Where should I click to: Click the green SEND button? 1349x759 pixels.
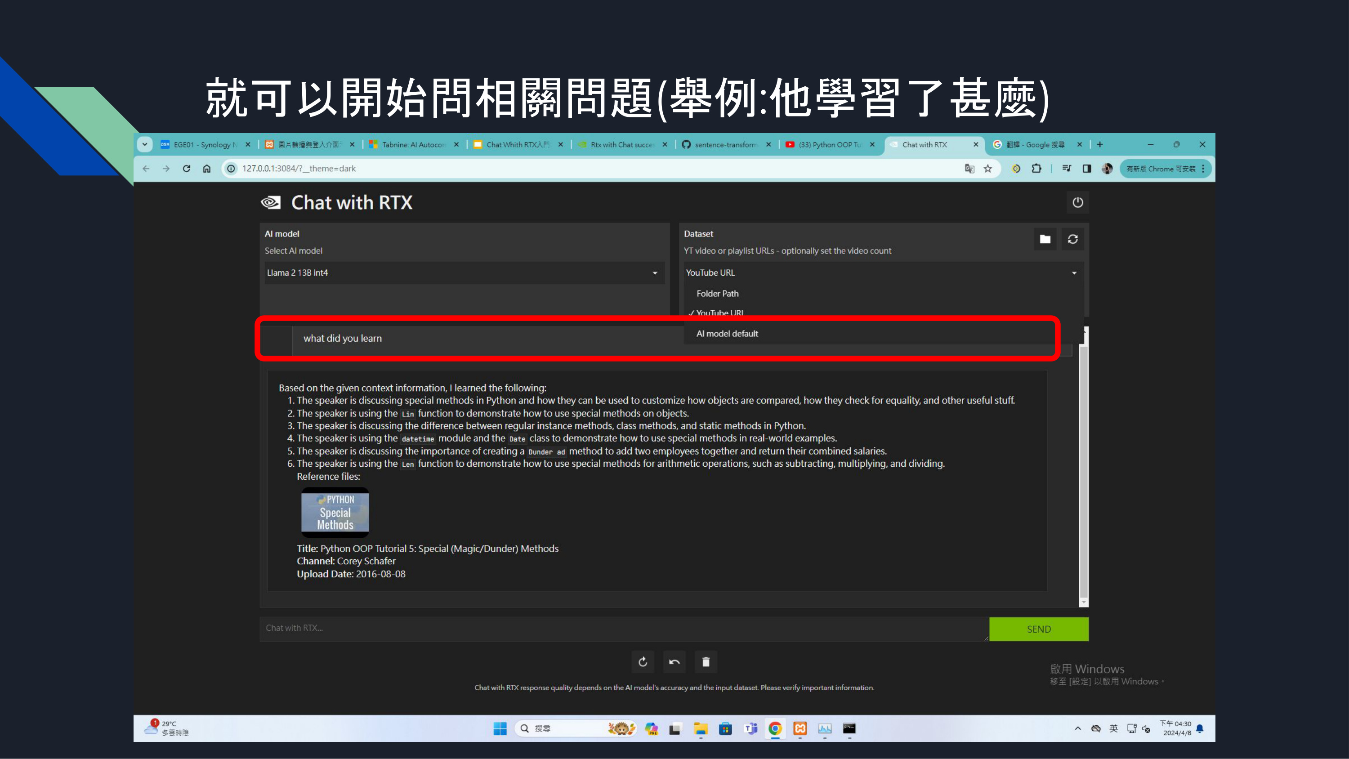pyautogui.click(x=1038, y=629)
